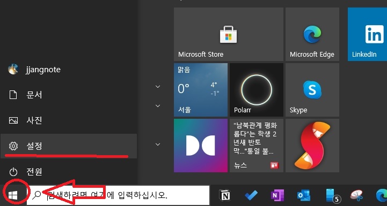
Task: Open 전원 (Power) options
Action: [x=69, y=172]
